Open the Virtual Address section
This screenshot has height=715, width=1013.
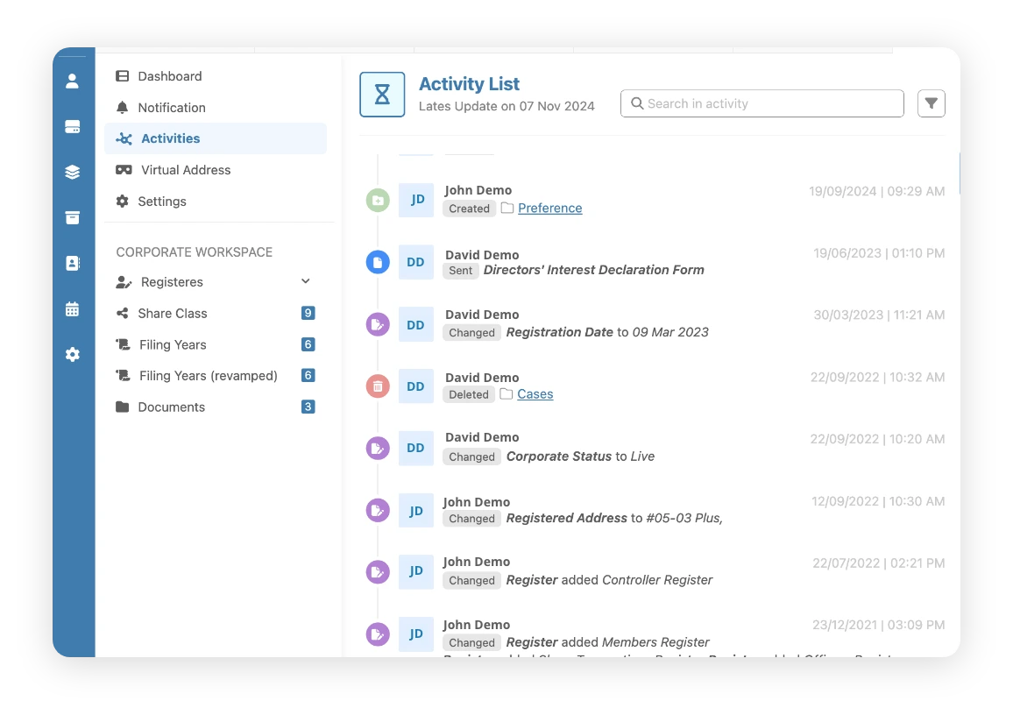(185, 170)
